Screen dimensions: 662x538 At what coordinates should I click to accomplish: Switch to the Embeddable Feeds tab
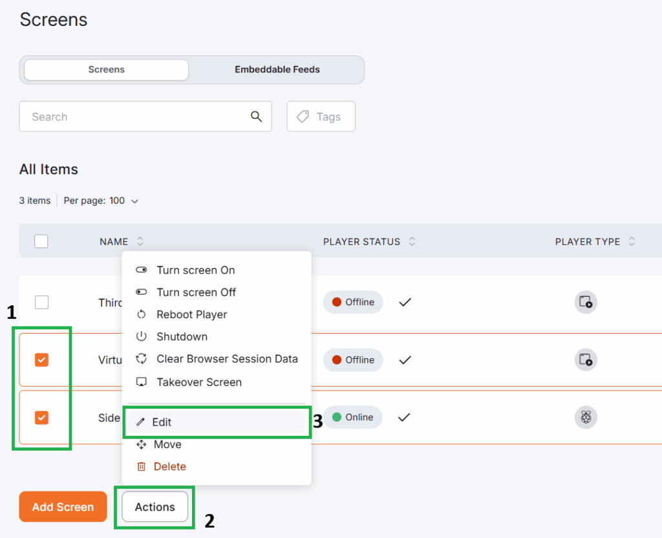pos(277,69)
